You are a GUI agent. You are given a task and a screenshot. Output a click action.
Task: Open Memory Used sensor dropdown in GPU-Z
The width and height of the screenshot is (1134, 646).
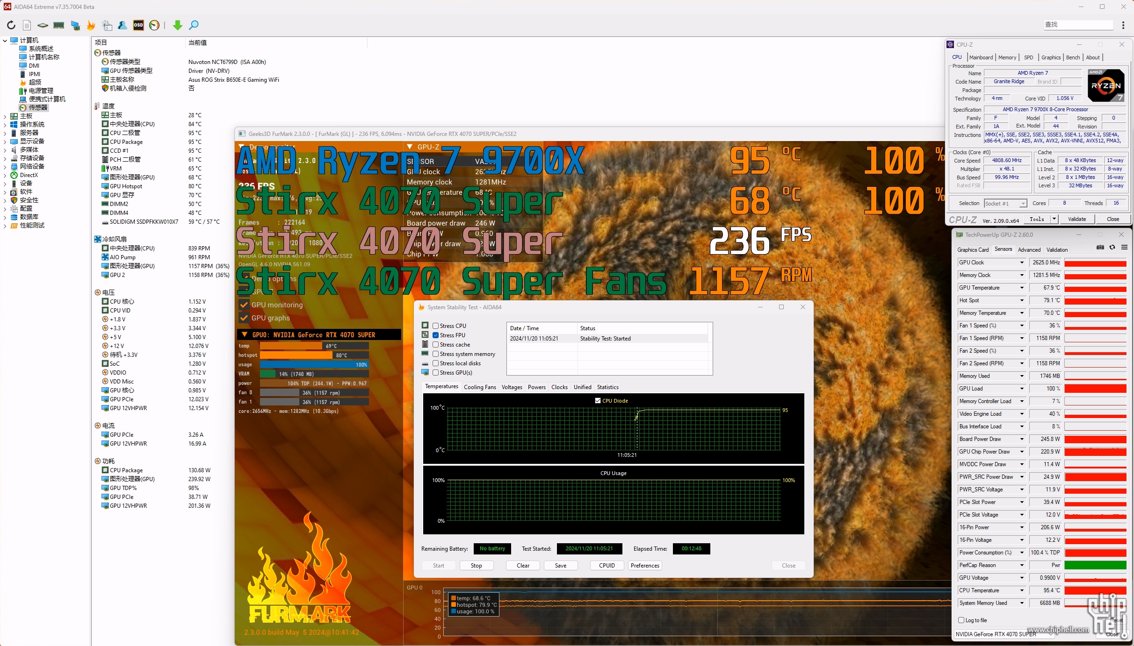tap(1022, 376)
